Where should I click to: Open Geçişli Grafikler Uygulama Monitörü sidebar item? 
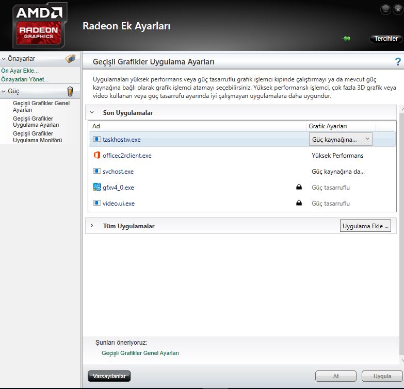(38, 137)
